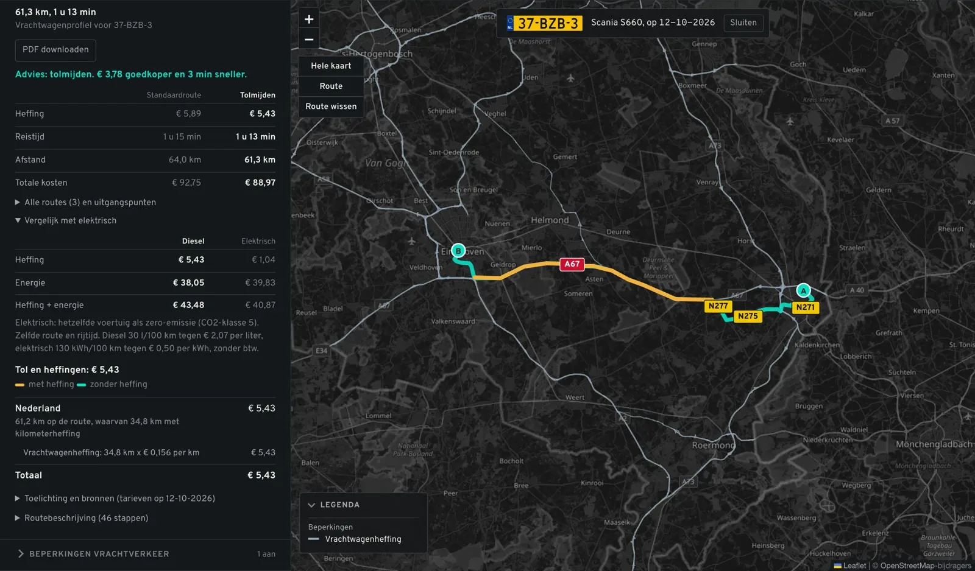
Task: Click the Totale kosten € 88,97 value
Action: click(260, 183)
